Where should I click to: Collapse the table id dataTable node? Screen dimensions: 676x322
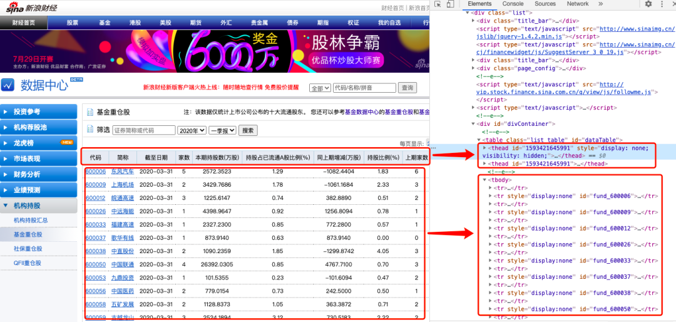(479, 140)
